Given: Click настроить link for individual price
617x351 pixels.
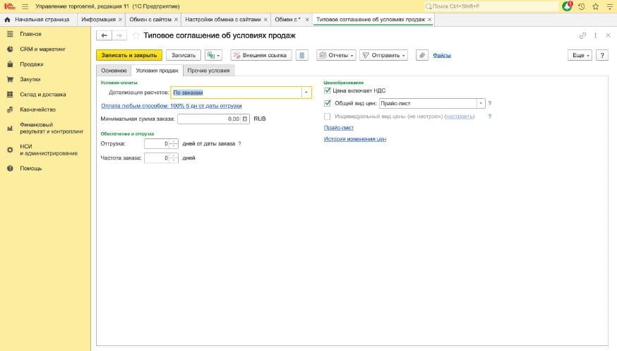Looking at the screenshot, I should pos(459,117).
